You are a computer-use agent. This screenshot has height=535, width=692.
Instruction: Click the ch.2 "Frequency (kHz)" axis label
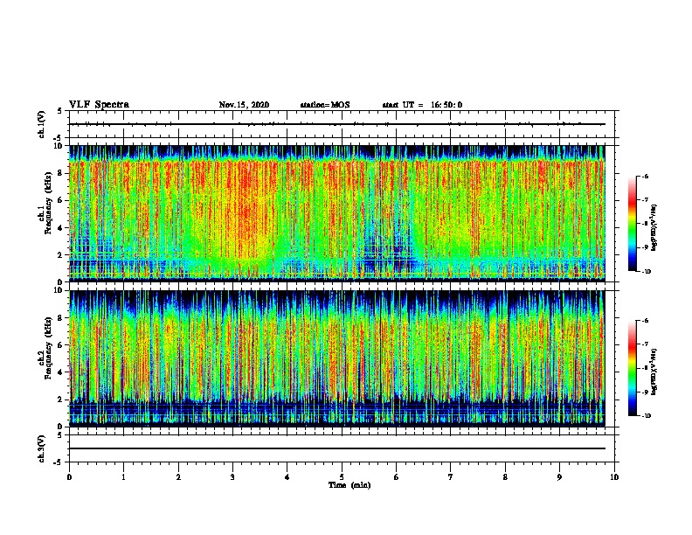(x=47, y=348)
